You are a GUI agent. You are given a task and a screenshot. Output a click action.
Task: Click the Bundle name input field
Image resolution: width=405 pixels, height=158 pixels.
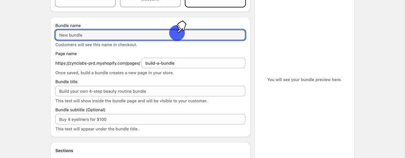112,35
